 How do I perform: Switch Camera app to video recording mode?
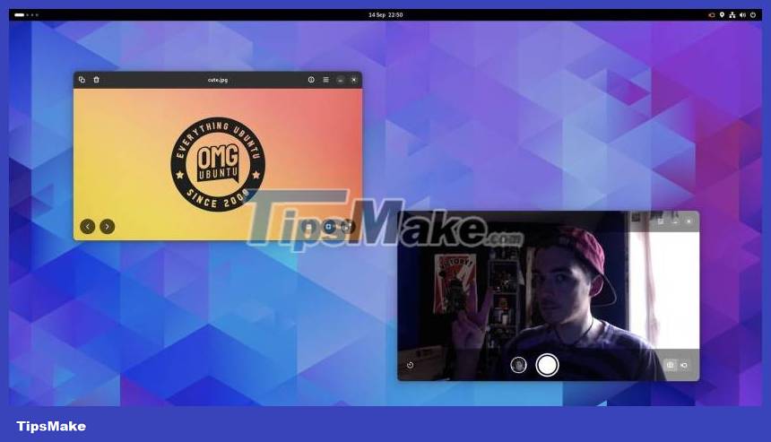684,365
